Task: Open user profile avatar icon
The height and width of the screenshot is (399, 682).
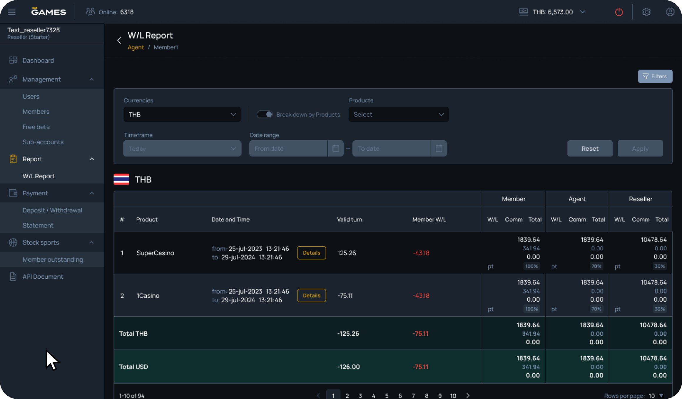Action: pyautogui.click(x=670, y=12)
